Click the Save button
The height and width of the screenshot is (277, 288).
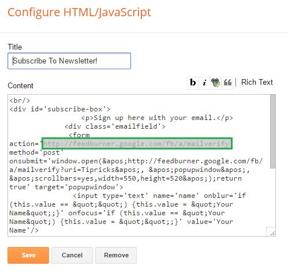pyautogui.click(x=28, y=255)
